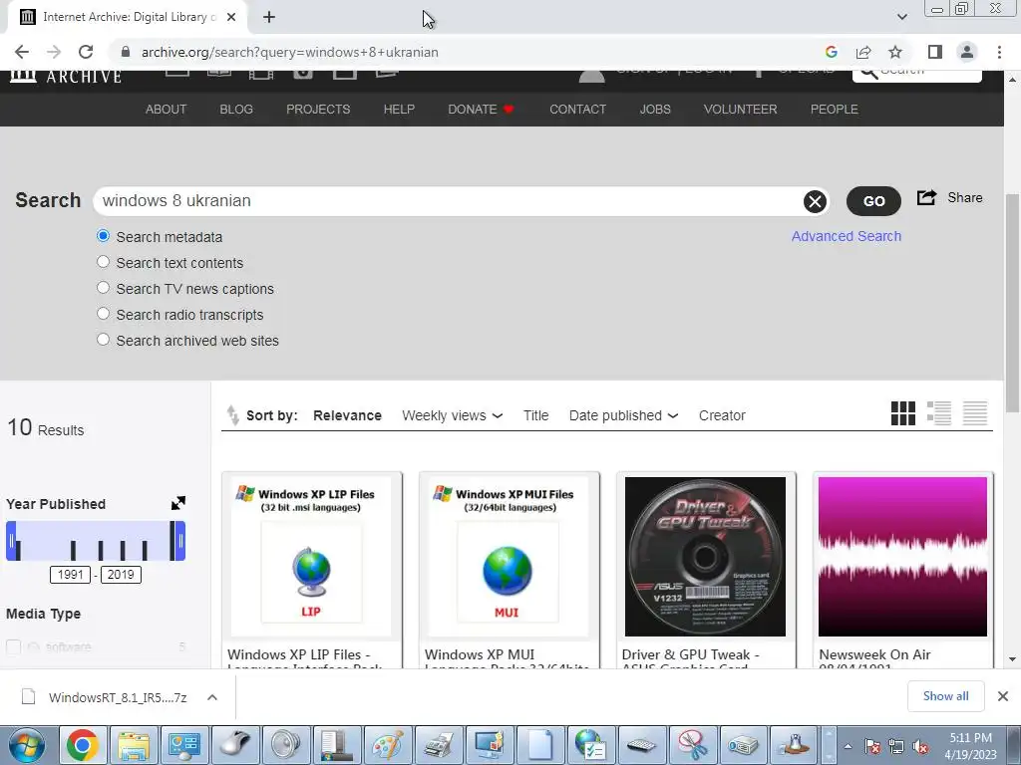This screenshot has height=765, width=1021.
Task: Expand the Year Published histogram
Action: [177, 503]
